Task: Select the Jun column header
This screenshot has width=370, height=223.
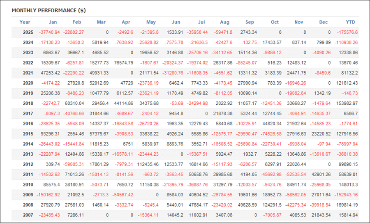Action: 176,22
